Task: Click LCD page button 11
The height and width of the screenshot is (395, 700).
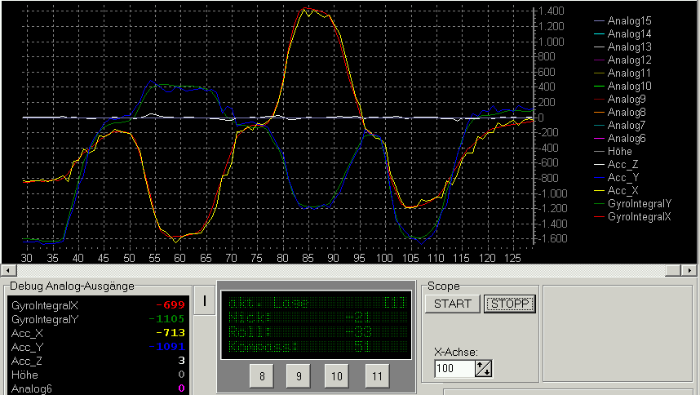Action: 375,375
